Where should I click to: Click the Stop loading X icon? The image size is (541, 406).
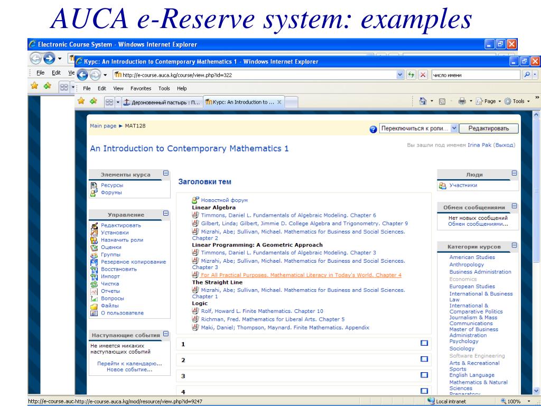click(x=423, y=75)
